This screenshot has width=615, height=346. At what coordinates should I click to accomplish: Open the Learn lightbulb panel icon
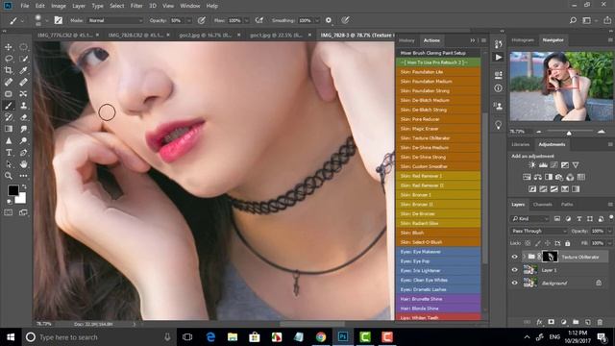click(498, 125)
